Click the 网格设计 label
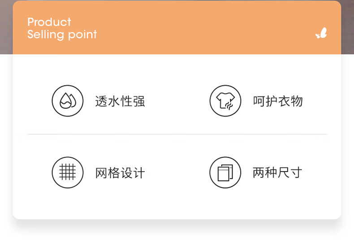The image size is (354, 250). coord(120,173)
